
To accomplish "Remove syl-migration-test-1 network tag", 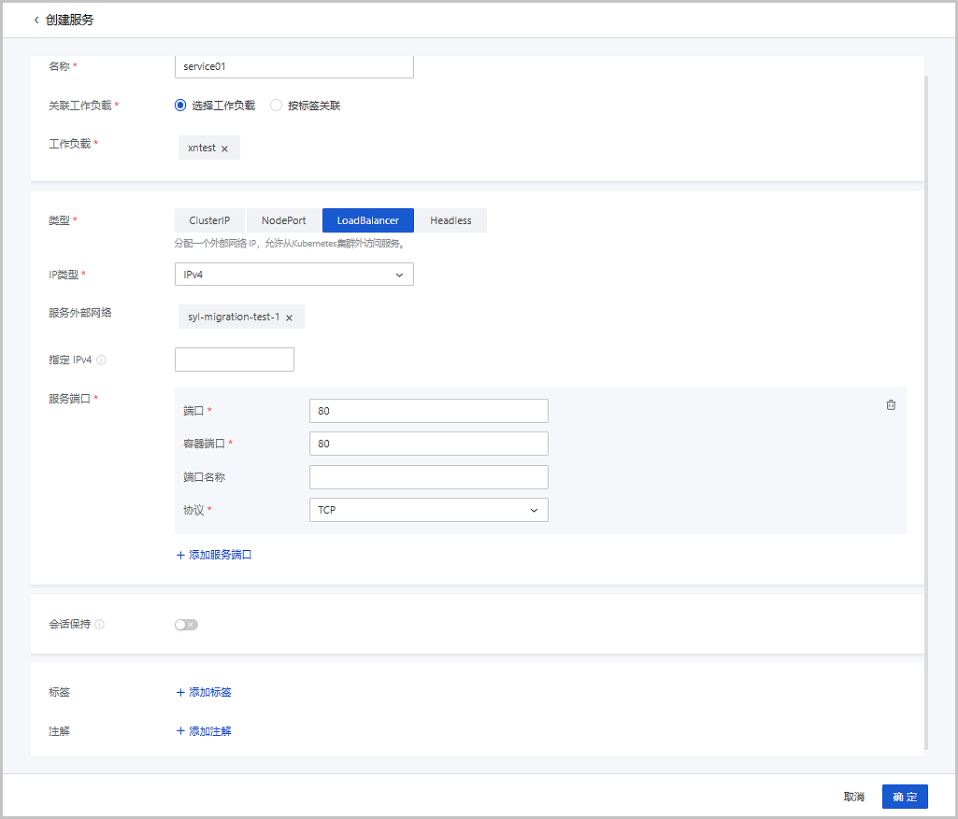I will coord(289,318).
